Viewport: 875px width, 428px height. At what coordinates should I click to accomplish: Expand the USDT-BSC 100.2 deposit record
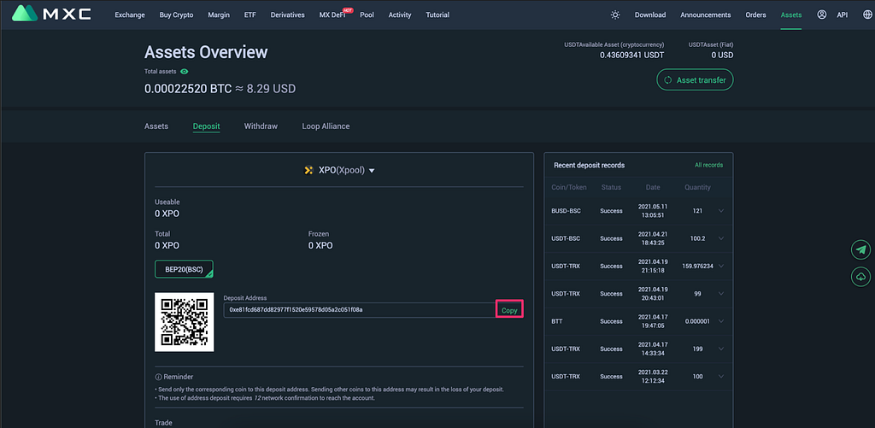pos(721,238)
